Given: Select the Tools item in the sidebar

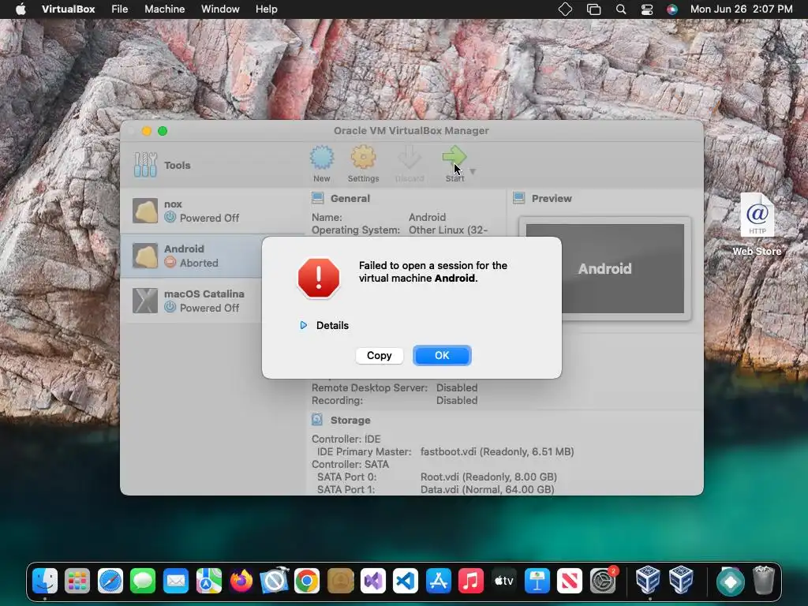Looking at the screenshot, I should pos(213,165).
